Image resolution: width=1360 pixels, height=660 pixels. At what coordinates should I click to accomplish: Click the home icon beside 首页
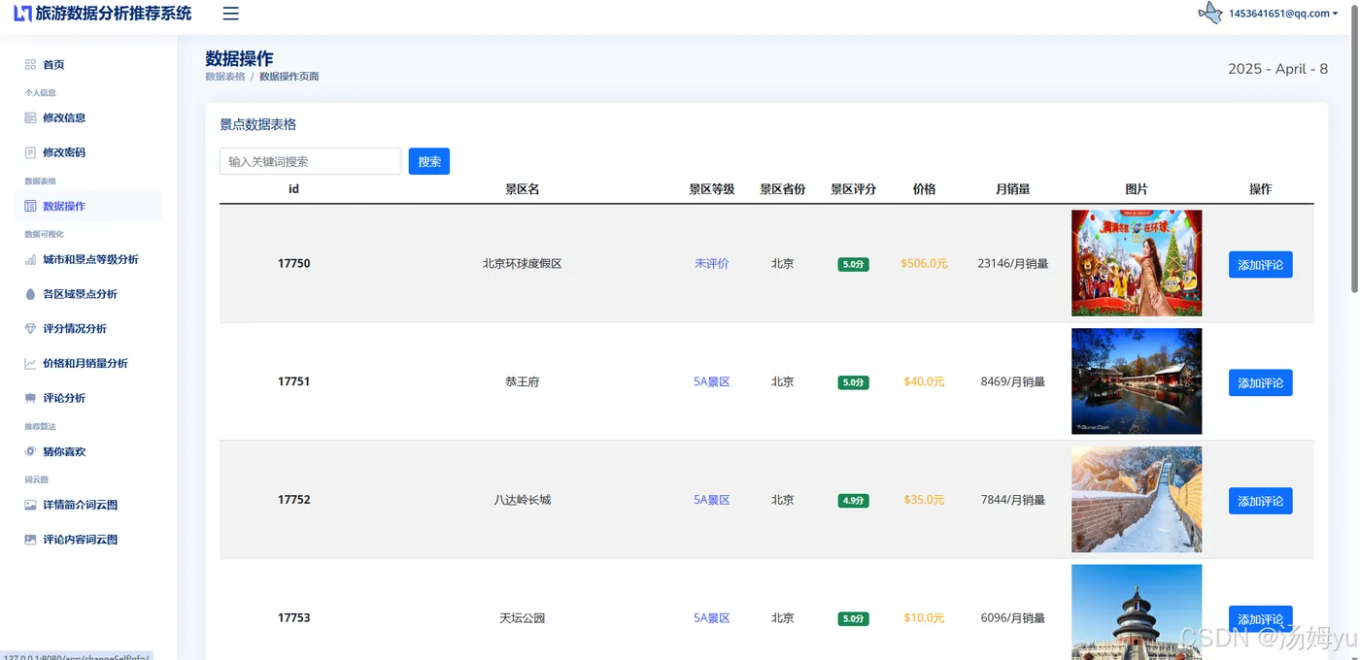click(30, 65)
